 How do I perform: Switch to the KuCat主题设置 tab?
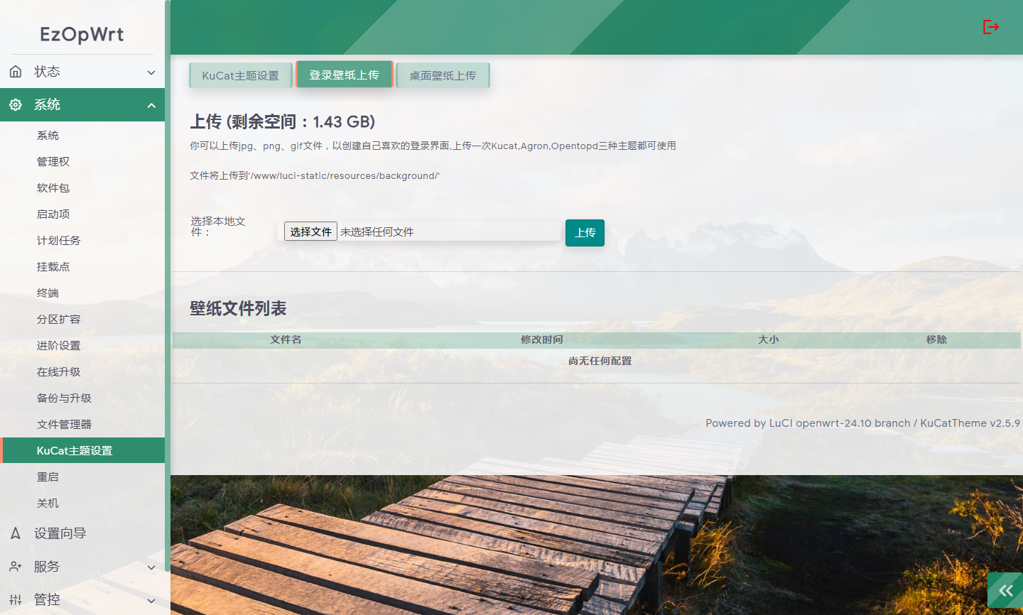[x=240, y=75]
